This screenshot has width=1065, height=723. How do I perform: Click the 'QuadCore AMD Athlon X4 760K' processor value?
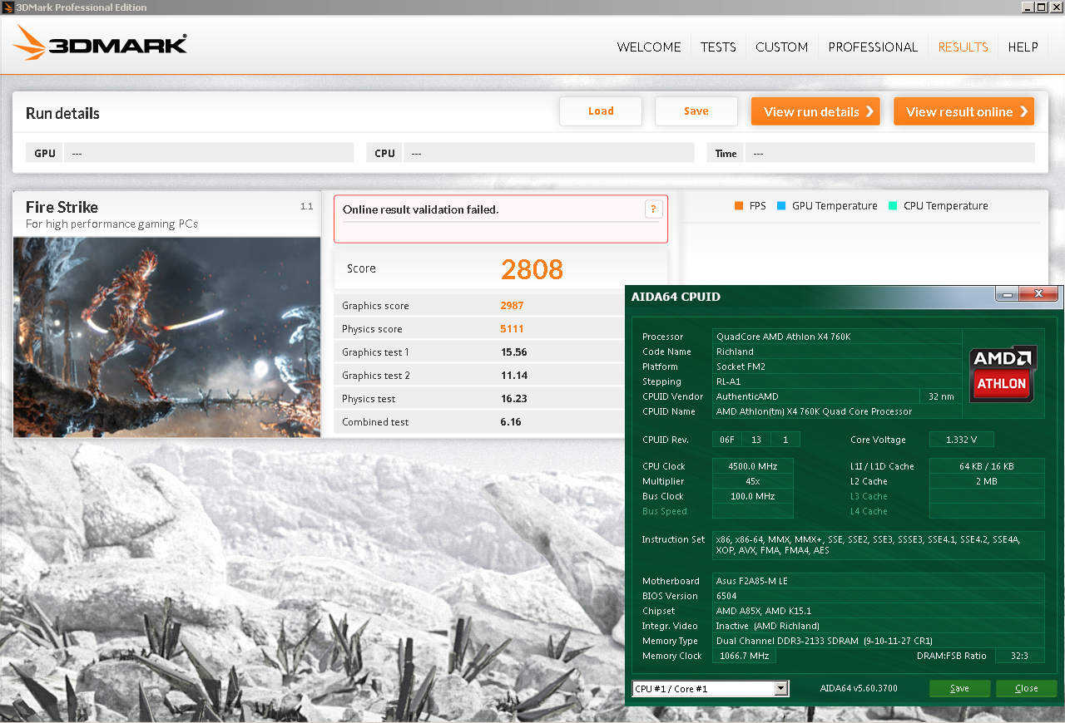(783, 337)
